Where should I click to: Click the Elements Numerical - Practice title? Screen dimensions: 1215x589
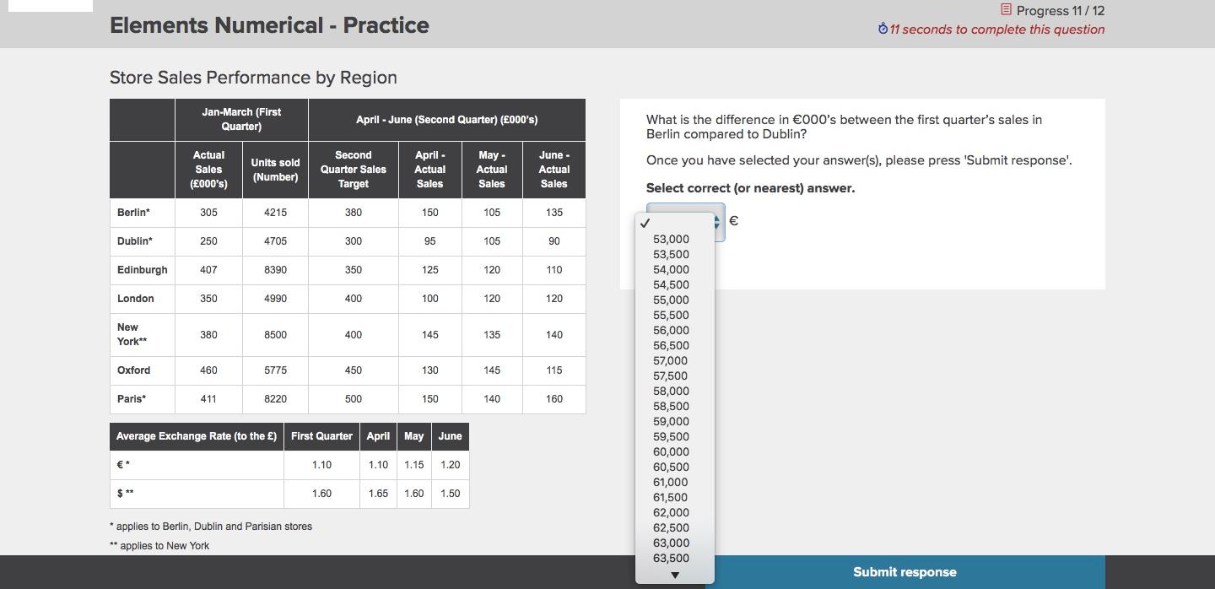click(x=269, y=25)
